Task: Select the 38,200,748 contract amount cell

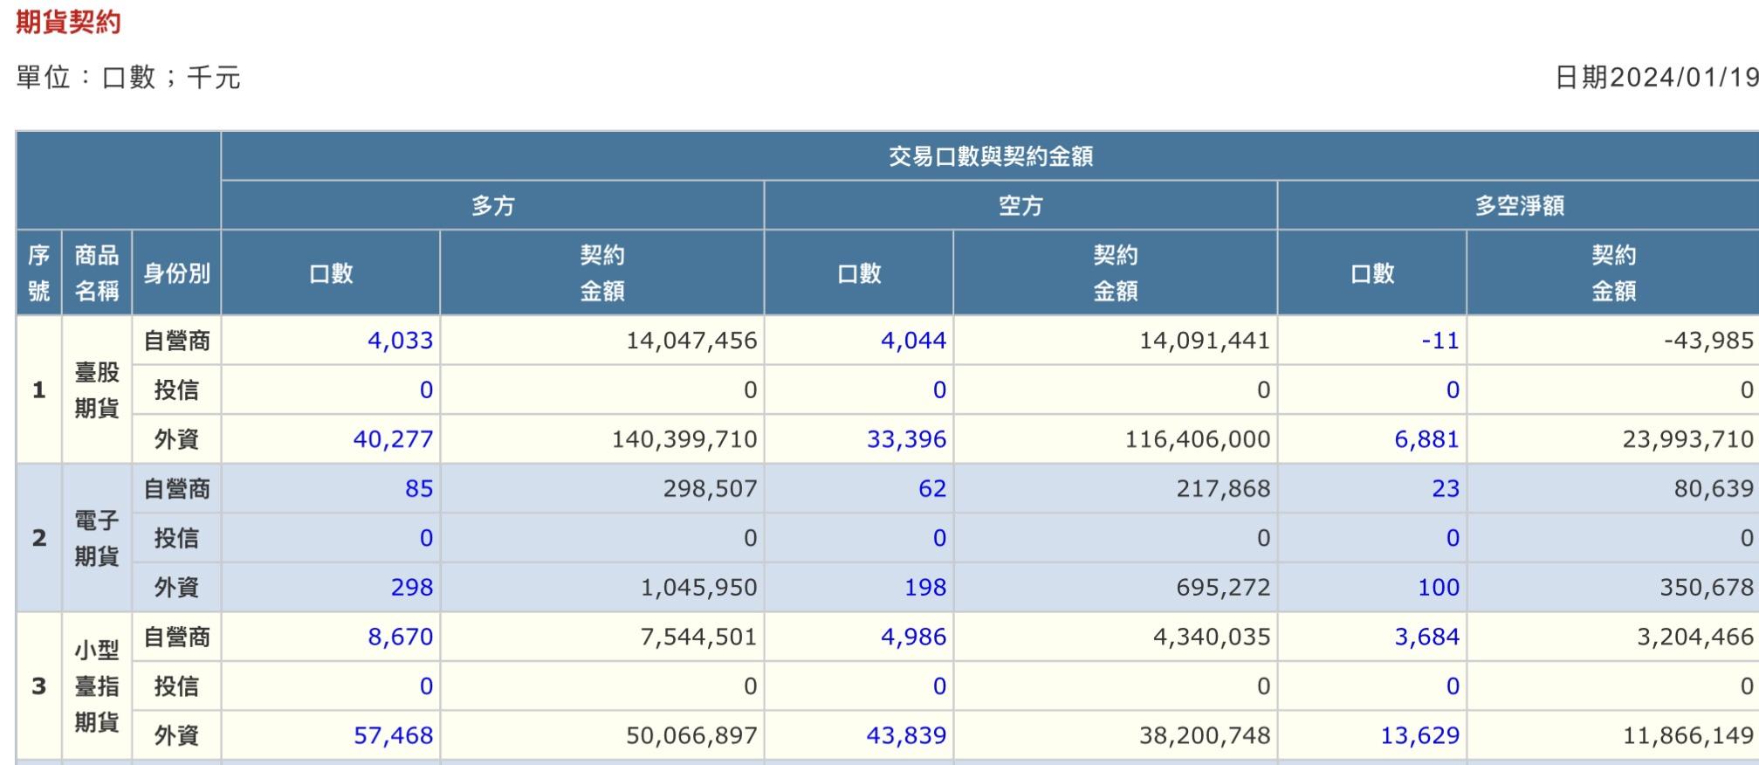Action: (1116, 736)
